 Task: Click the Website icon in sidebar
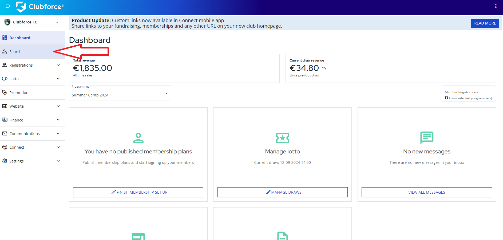tap(5, 106)
